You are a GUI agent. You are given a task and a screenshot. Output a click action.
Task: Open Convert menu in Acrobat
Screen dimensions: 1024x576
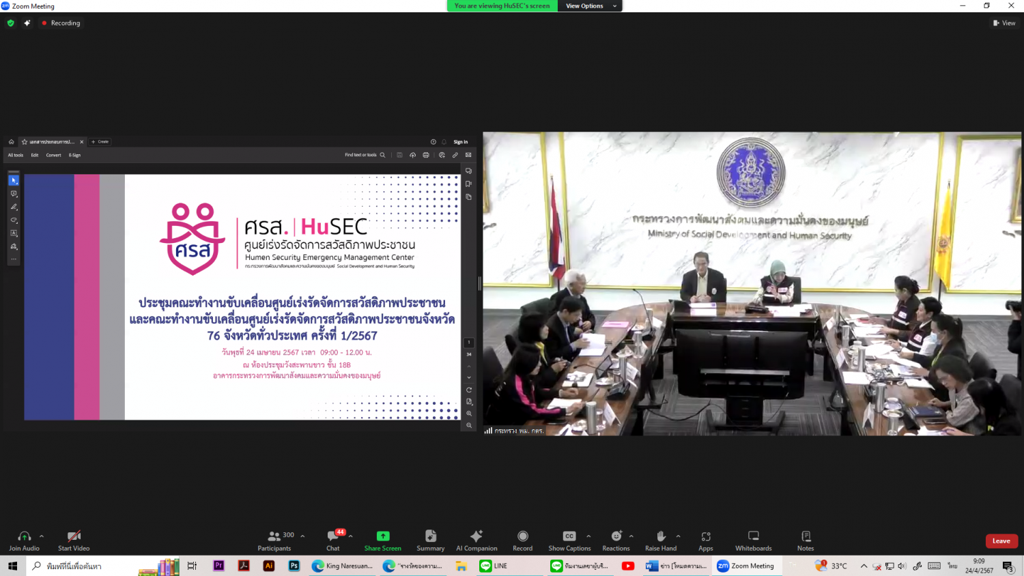point(54,155)
